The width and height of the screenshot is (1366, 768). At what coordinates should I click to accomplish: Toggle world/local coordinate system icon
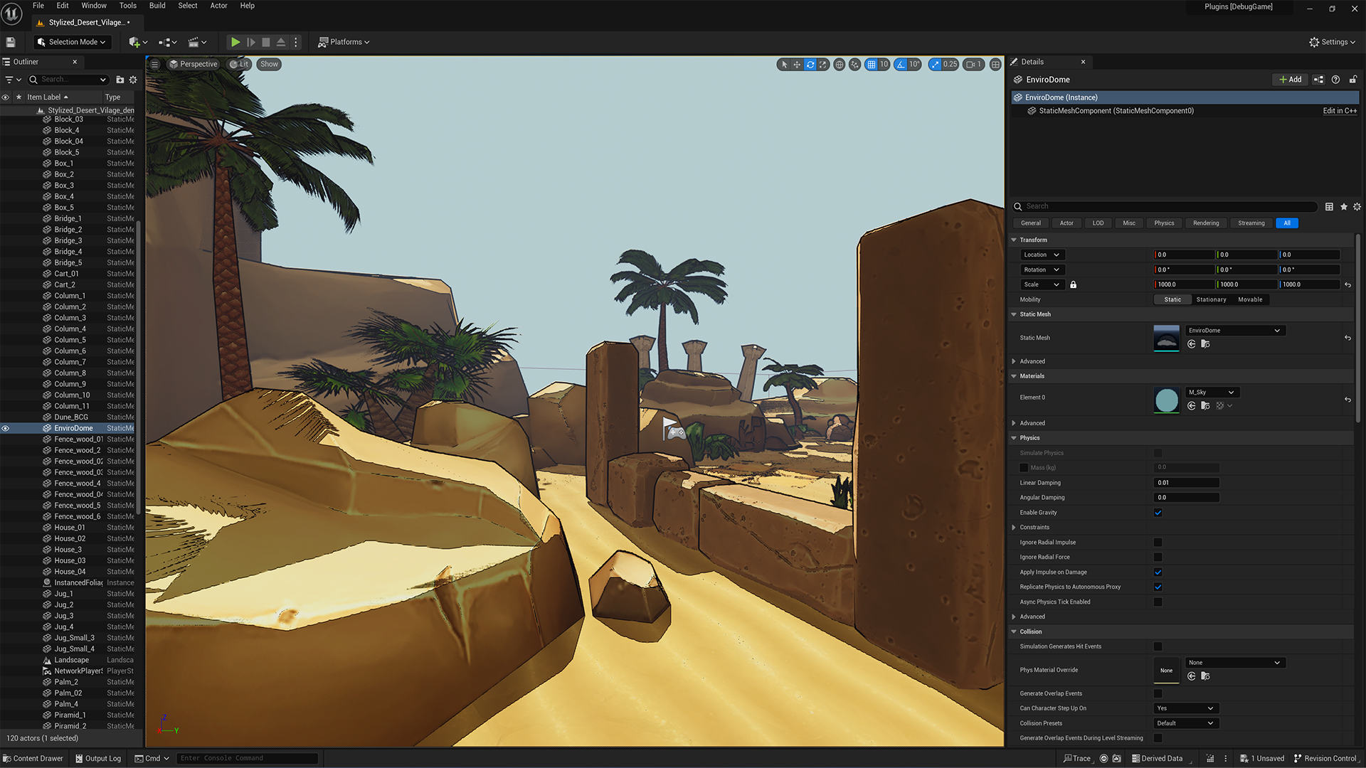840,64
